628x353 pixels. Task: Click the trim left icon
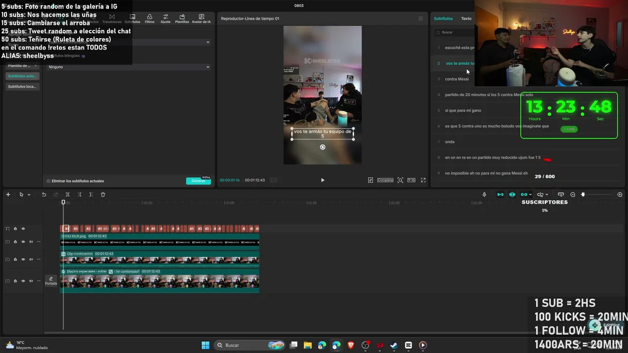click(x=79, y=195)
